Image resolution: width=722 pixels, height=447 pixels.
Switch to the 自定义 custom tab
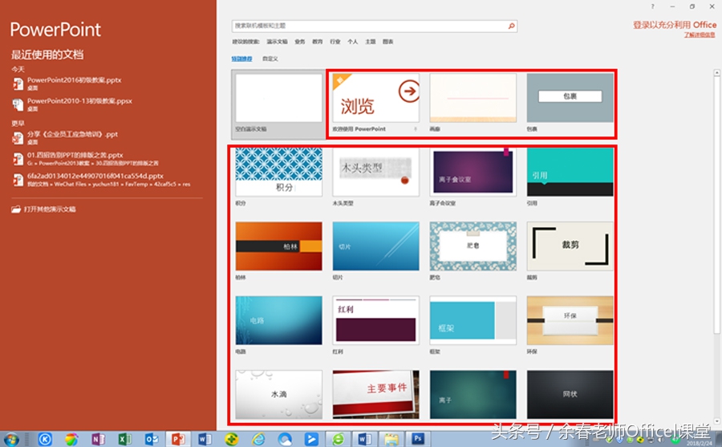[x=270, y=59]
